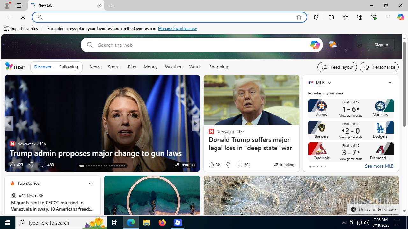Image resolution: width=408 pixels, height=229 pixels.
Task: Open Brewers vs Dodgers game stats
Action: (x=351, y=130)
